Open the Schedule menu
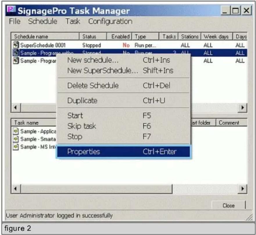This screenshot has width=256, height=235. coord(43,21)
